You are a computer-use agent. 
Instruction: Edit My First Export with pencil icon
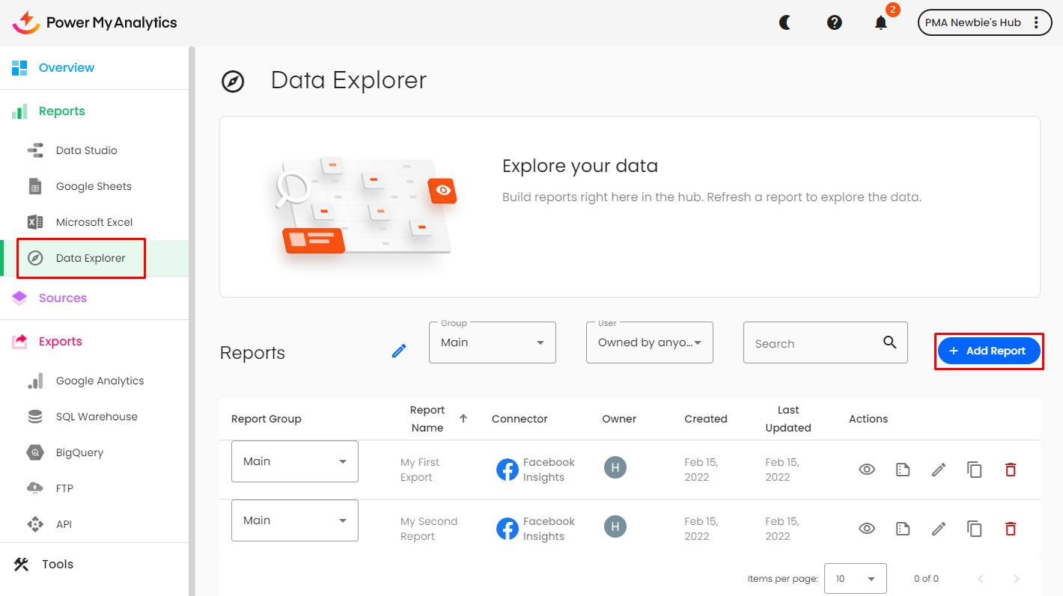pos(939,470)
